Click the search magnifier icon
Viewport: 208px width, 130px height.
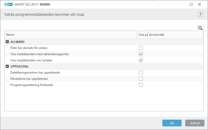click(200, 28)
